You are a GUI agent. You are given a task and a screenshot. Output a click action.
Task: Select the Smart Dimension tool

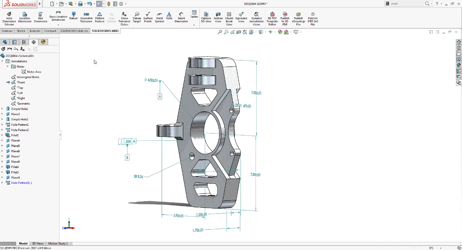click(x=181, y=17)
